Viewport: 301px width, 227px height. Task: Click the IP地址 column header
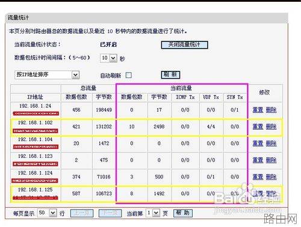(35, 97)
